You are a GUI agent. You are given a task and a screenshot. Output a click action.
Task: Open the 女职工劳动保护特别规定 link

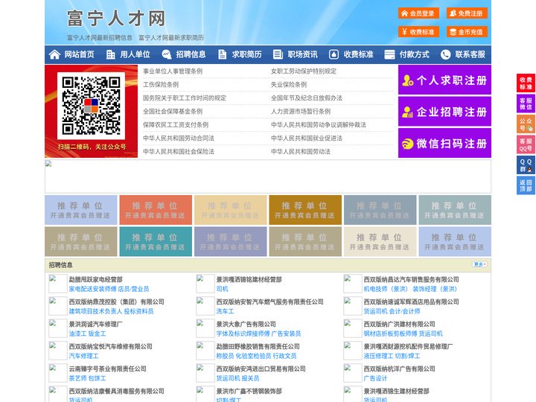click(x=304, y=71)
